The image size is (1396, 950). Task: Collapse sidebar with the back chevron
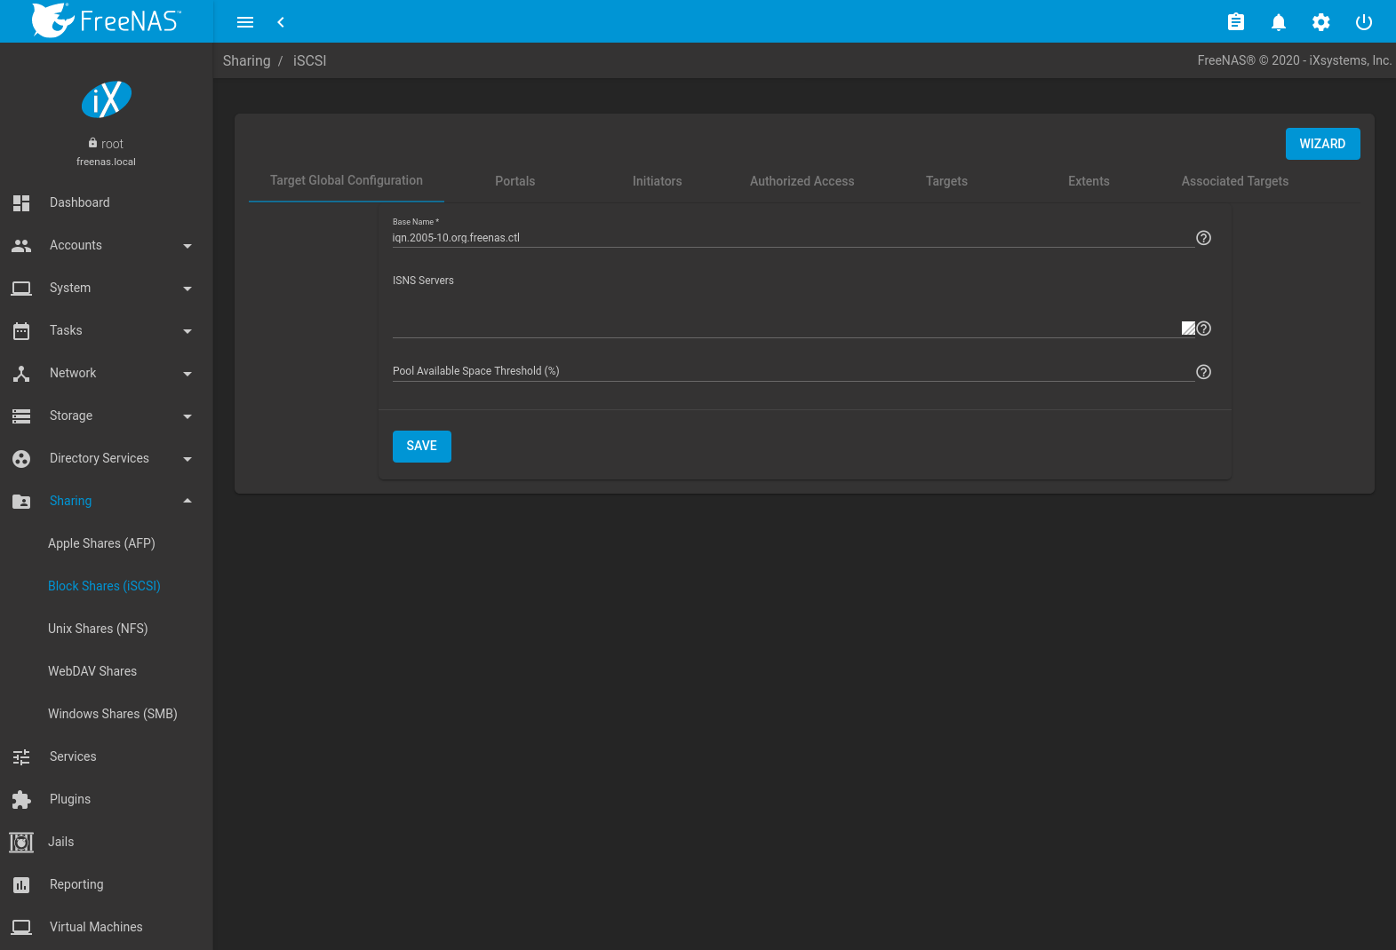(x=281, y=22)
